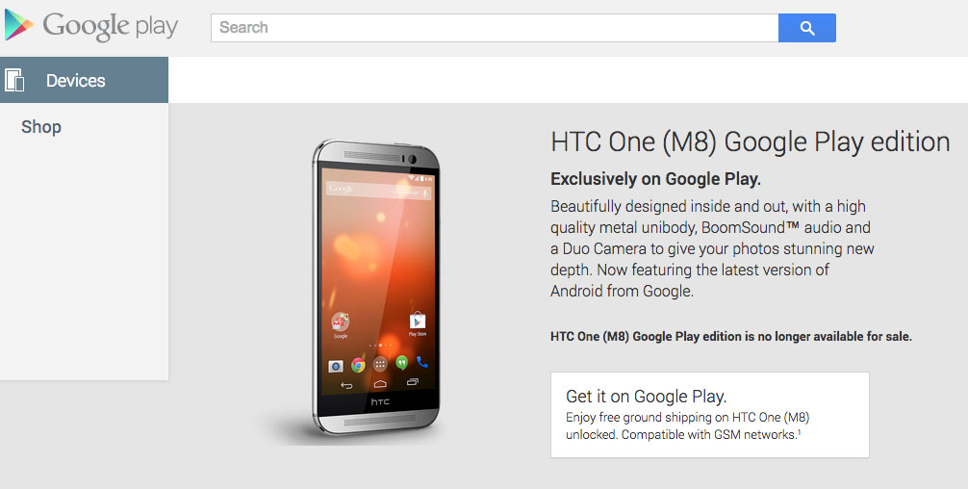Click the recent apps button on phone
Viewport: 968px width, 489px height.
(x=413, y=382)
